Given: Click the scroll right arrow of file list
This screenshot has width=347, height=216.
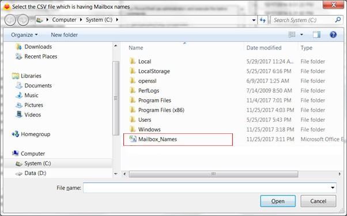Looking at the screenshot, I should tap(340, 174).
